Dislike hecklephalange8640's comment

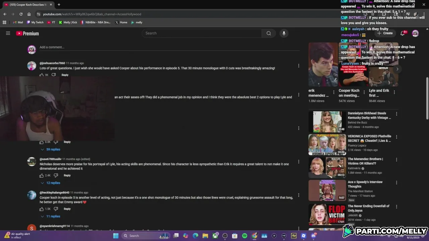(56, 209)
